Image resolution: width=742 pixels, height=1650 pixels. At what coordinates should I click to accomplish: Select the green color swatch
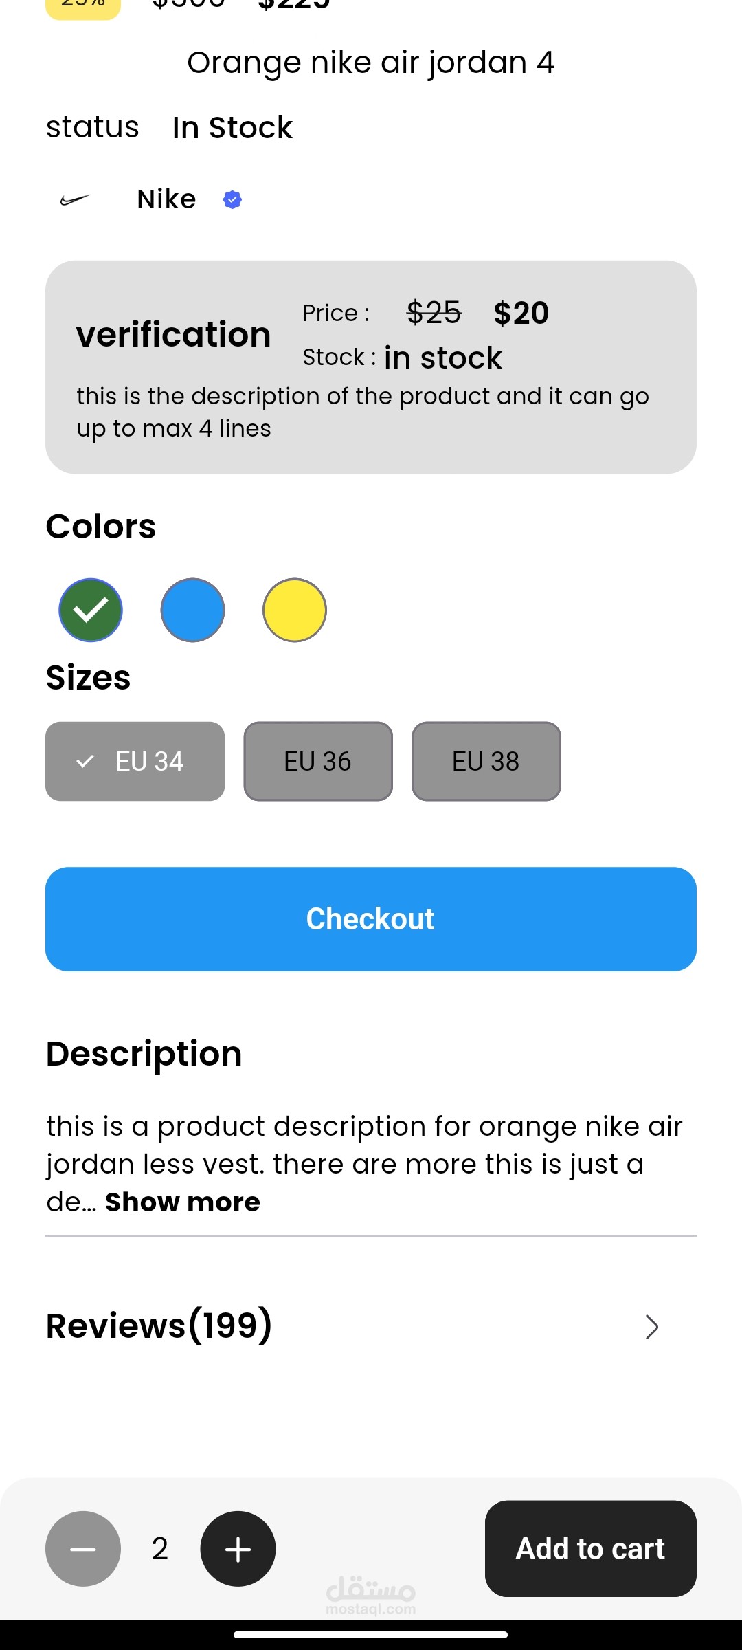click(91, 610)
